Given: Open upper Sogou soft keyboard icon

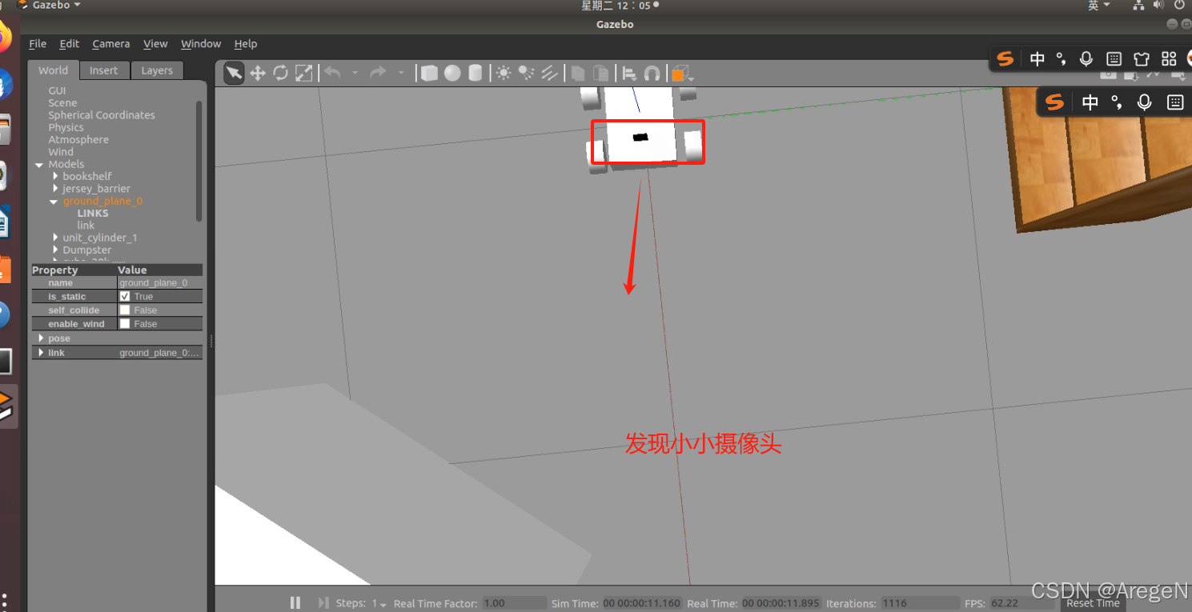Looking at the screenshot, I should 1114,58.
